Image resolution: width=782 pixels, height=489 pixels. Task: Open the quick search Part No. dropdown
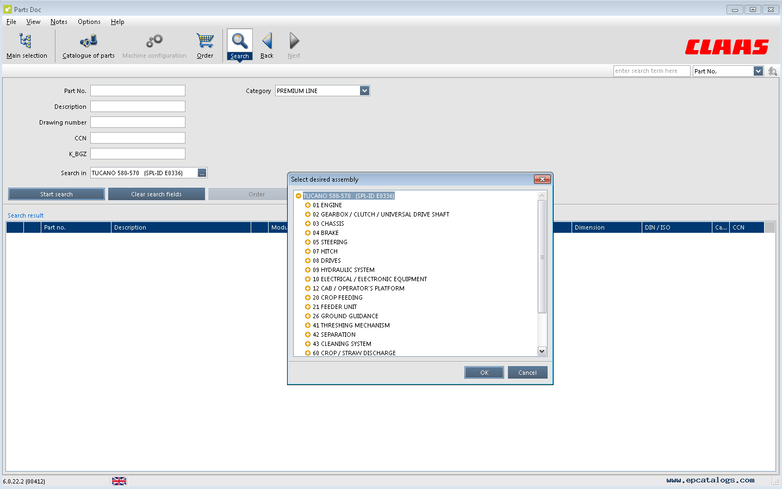click(x=758, y=71)
